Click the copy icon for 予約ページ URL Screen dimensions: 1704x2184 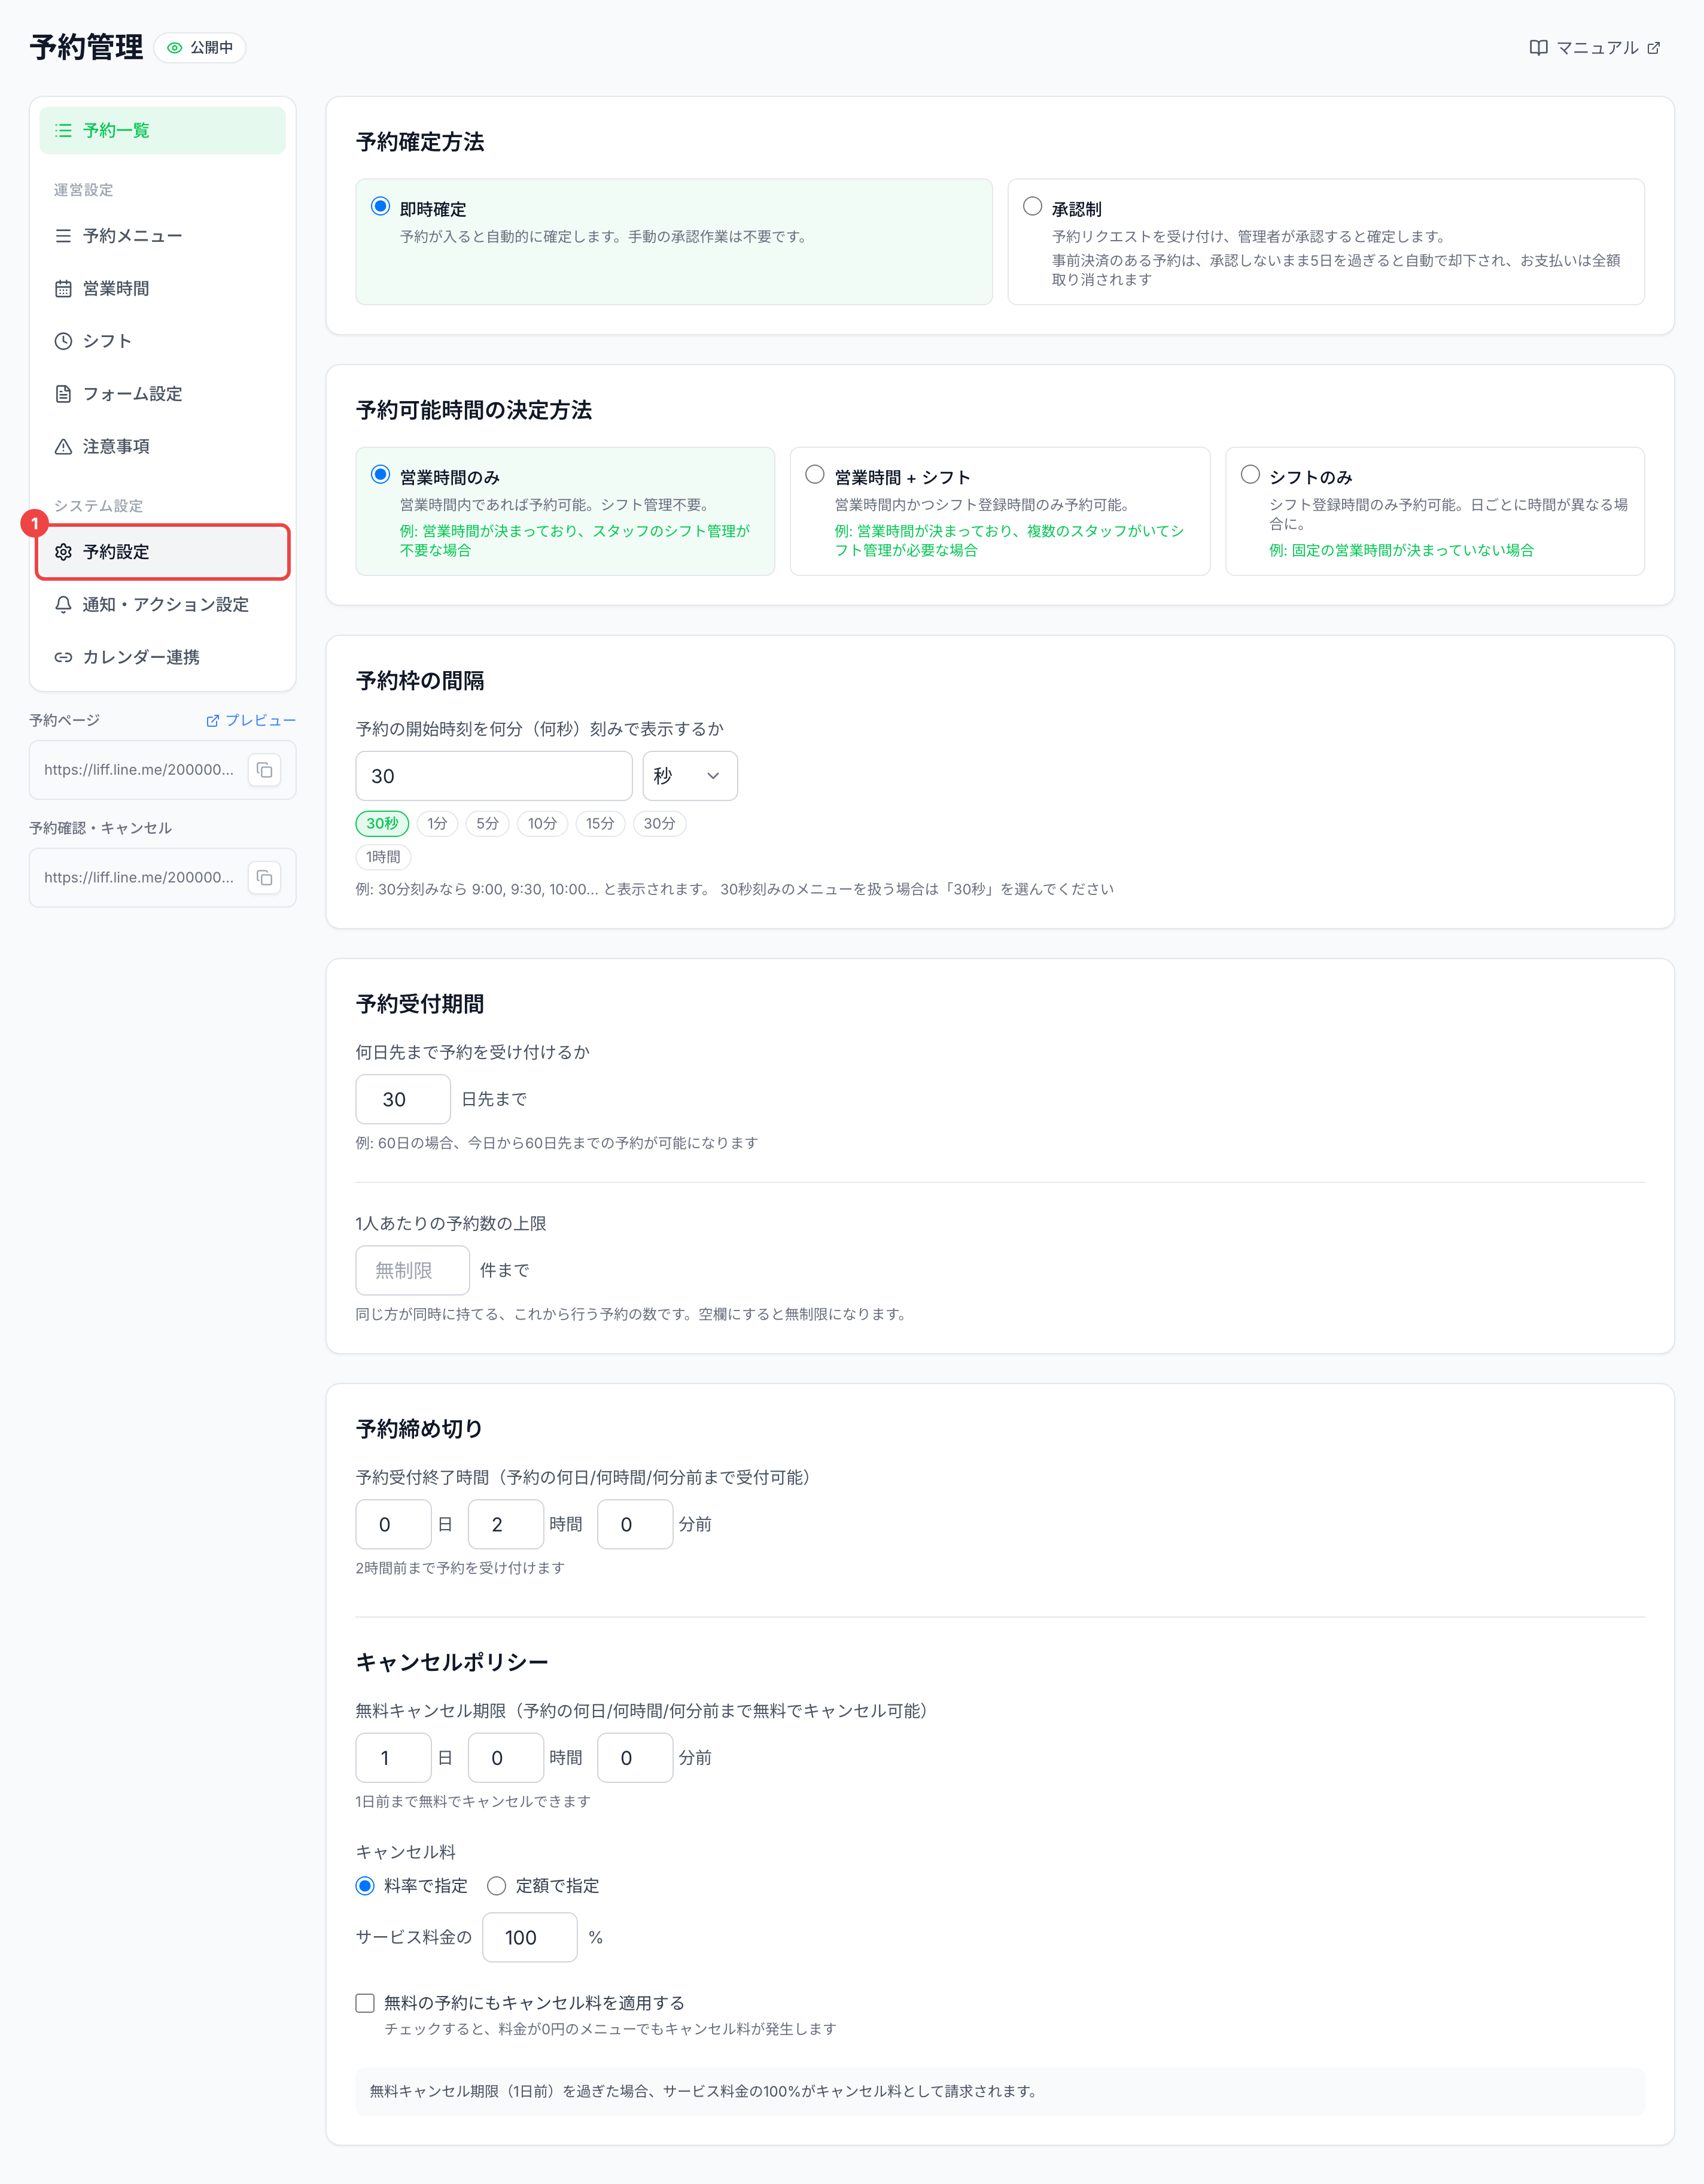click(x=264, y=770)
